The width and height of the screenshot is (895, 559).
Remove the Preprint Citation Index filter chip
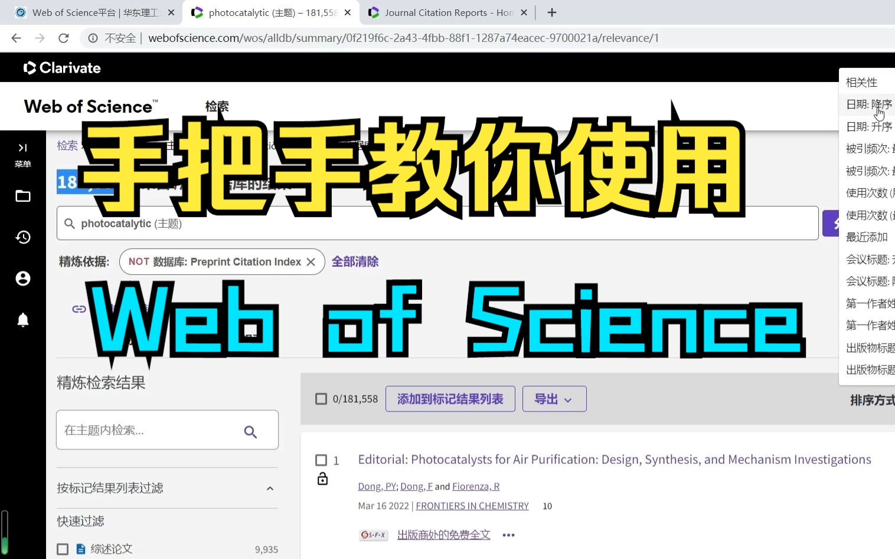point(311,261)
